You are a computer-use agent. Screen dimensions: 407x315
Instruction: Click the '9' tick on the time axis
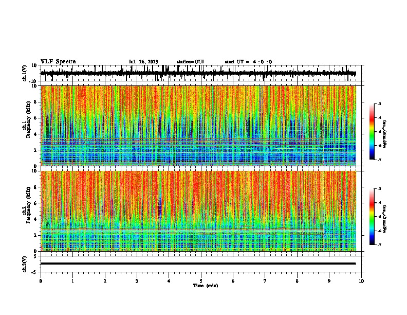tap(329, 281)
